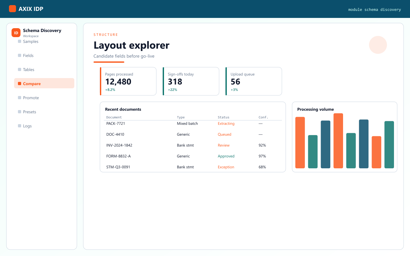Click the 92% confidence value

tap(262, 145)
